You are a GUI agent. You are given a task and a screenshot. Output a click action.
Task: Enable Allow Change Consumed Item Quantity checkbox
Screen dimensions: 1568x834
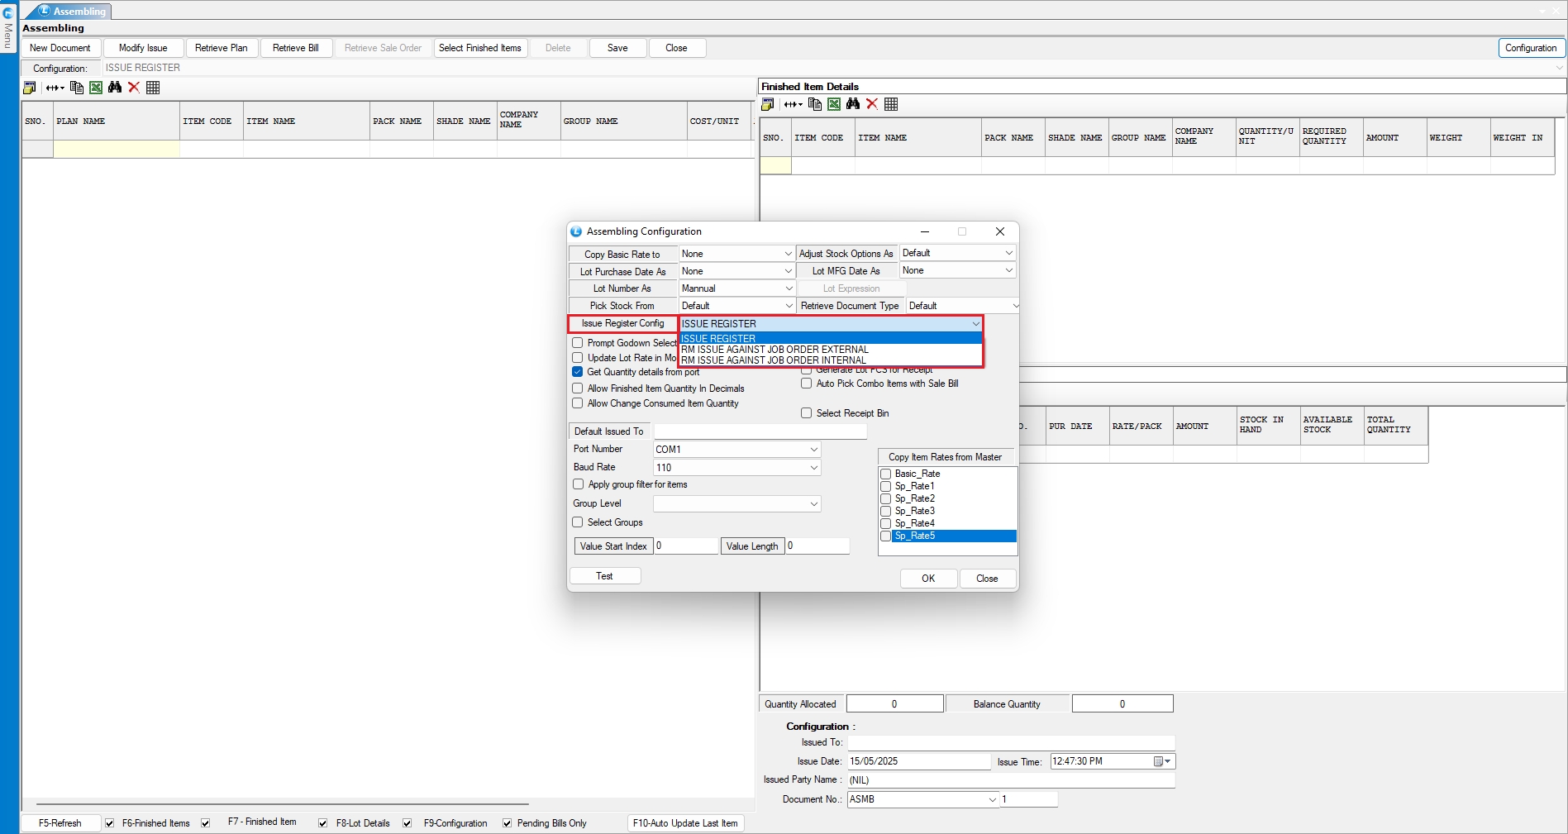pos(578,403)
